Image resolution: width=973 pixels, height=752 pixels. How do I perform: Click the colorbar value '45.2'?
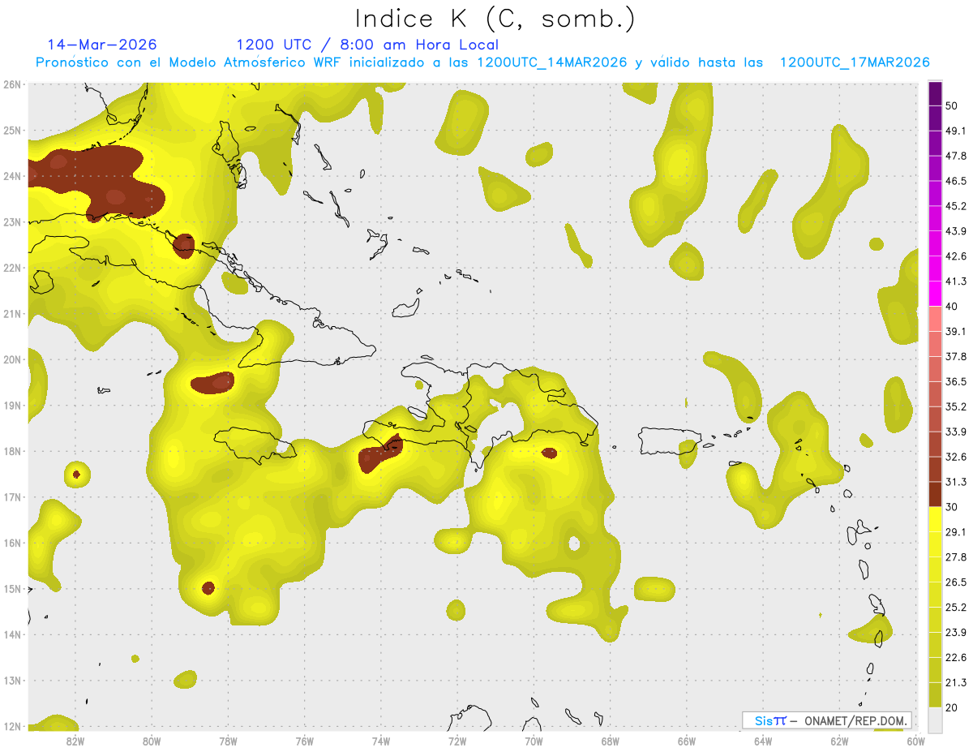click(956, 206)
